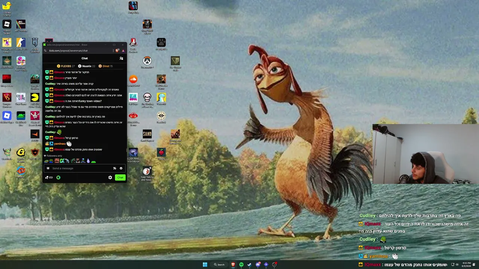Open volume control in system tray
This screenshot has width=479, height=269.
point(457,265)
